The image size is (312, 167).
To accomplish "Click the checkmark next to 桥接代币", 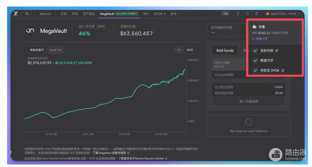I will tap(255, 60).
